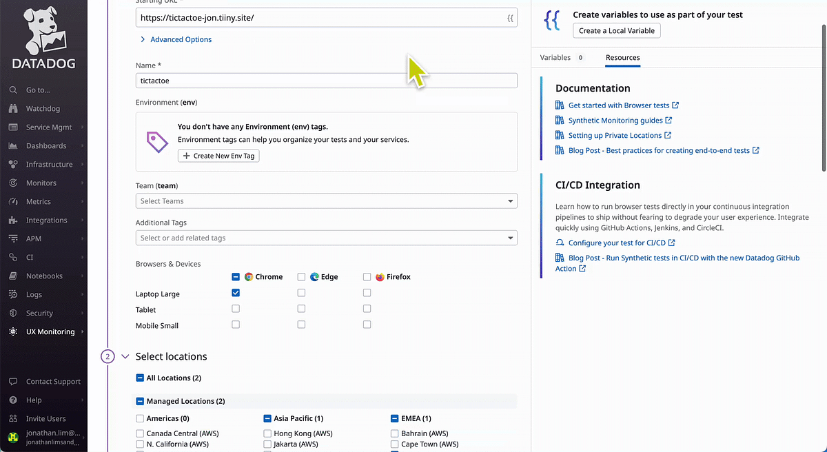Toggle the Asia Pacific (1) checkbox

coord(267,418)
